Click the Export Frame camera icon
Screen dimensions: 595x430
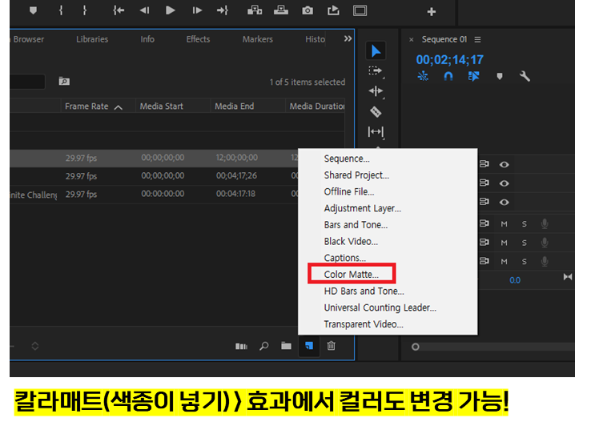coord(308,10)
